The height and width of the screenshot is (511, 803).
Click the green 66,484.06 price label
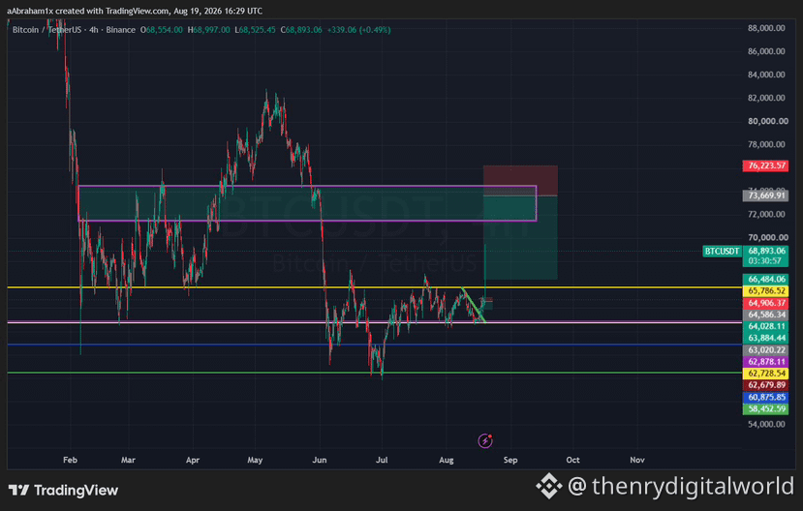[x=765, y=280]
